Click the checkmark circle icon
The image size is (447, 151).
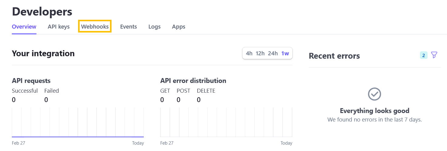[x=374, y=94]
